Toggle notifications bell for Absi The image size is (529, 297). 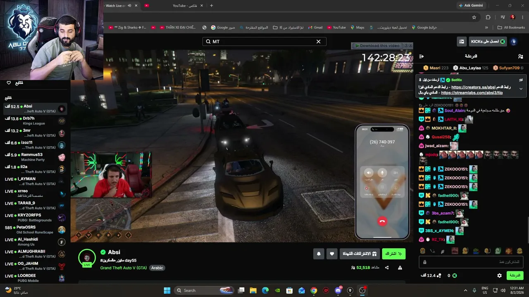click(319, 254)
